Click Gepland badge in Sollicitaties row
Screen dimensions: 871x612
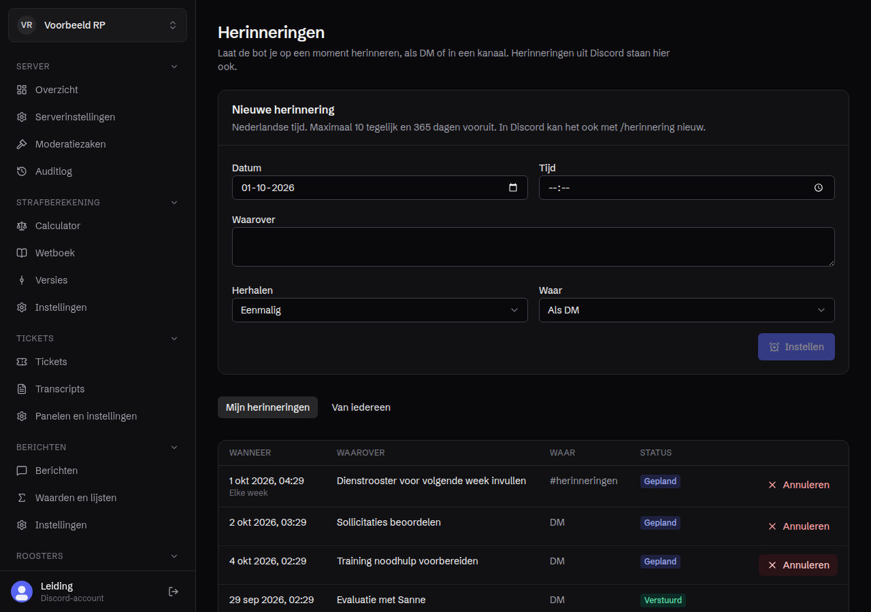tap(660, 523)
